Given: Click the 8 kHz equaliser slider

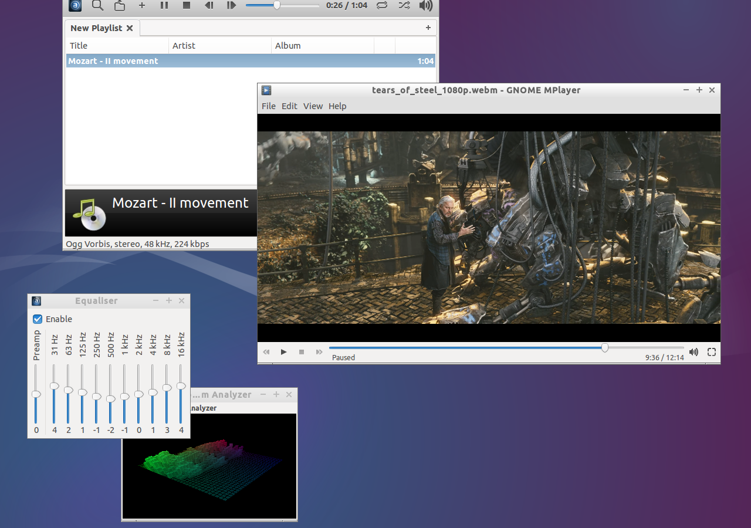Looking at the screenshot, I should tap(167, 394).
